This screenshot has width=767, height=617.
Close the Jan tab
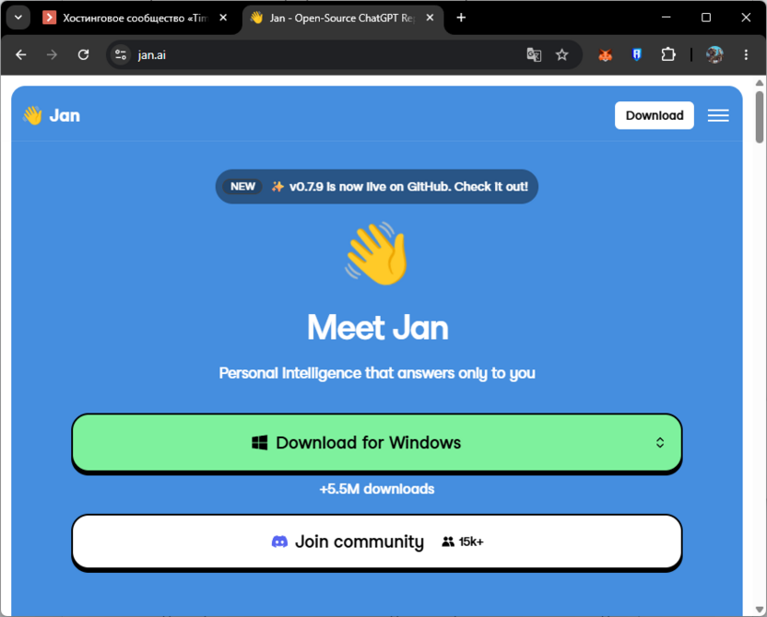click(x=430, y=17)
